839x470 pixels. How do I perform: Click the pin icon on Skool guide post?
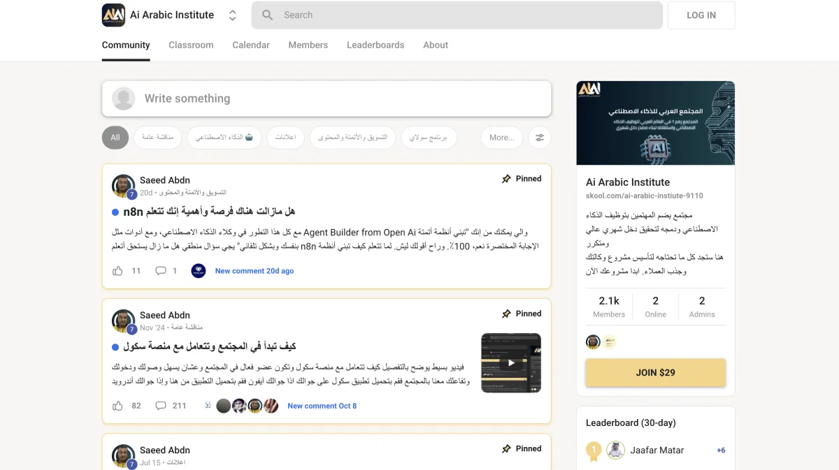(x=506, y=314)
